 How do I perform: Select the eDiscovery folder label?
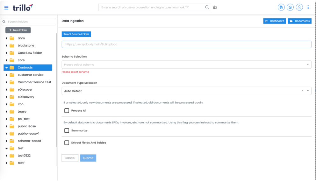(26, 97)
